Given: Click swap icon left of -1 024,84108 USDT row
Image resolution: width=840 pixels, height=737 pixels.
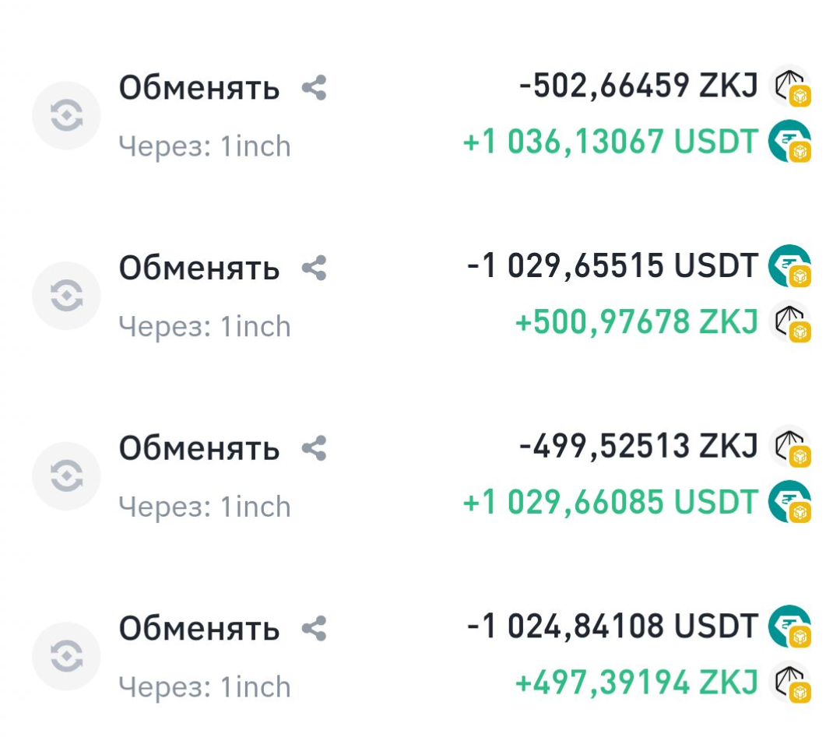Looking at the screenshot, I should coord(66,656).
